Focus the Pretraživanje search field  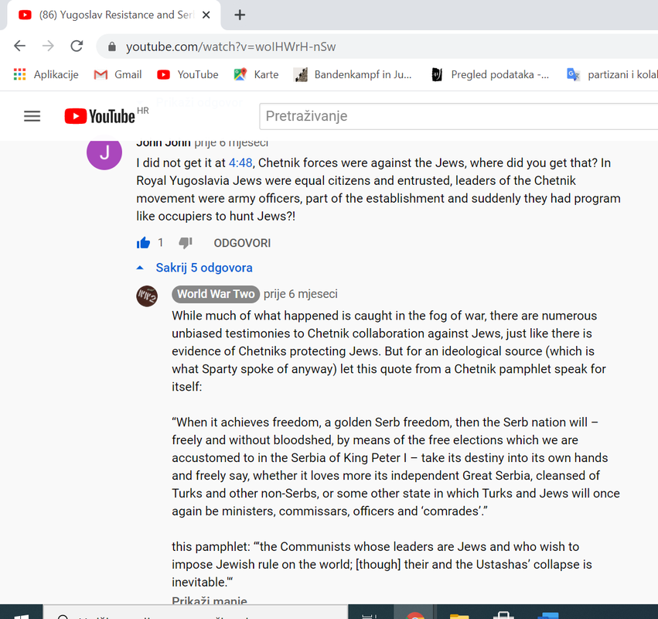pyautogui.click(x=459, y=116)
